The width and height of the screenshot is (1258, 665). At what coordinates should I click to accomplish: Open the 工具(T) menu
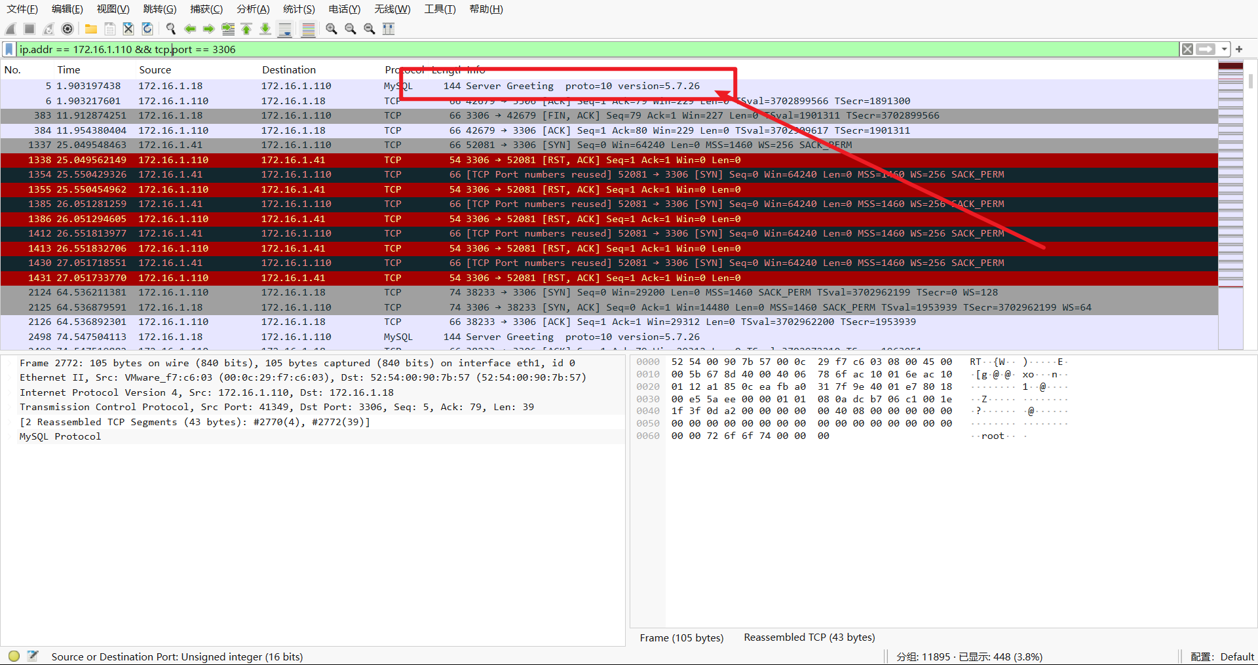440,9
